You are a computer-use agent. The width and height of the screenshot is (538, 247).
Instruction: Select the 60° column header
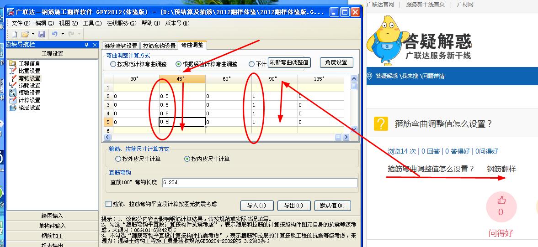(228, 79)
